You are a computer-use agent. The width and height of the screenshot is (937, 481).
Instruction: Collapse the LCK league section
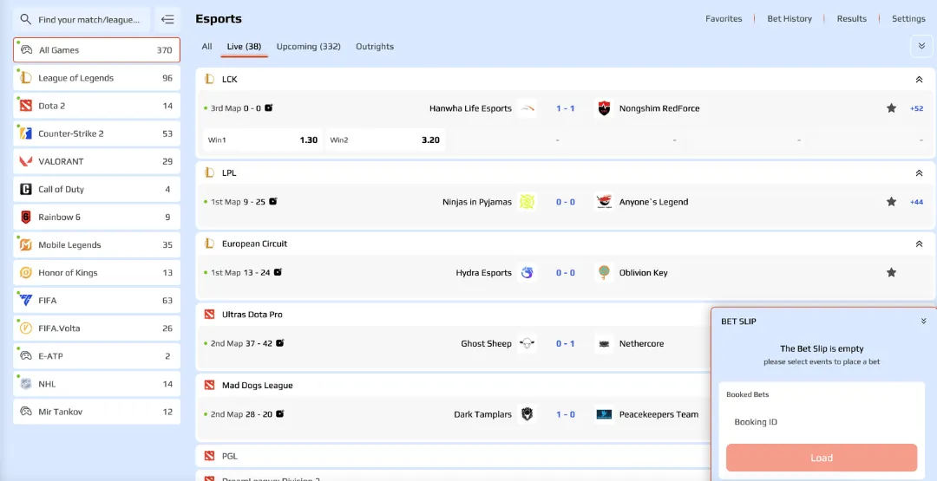[x=919, y=80]
